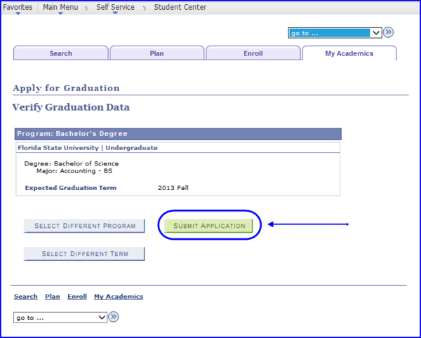Open the bottom 'go to ...' dropdown
The image size is (421, 338).
tap(60, 318)
